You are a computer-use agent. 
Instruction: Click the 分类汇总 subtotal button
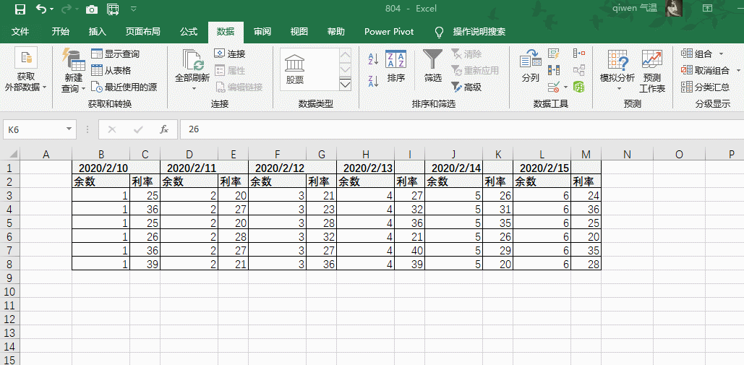(x=706, y=87)
